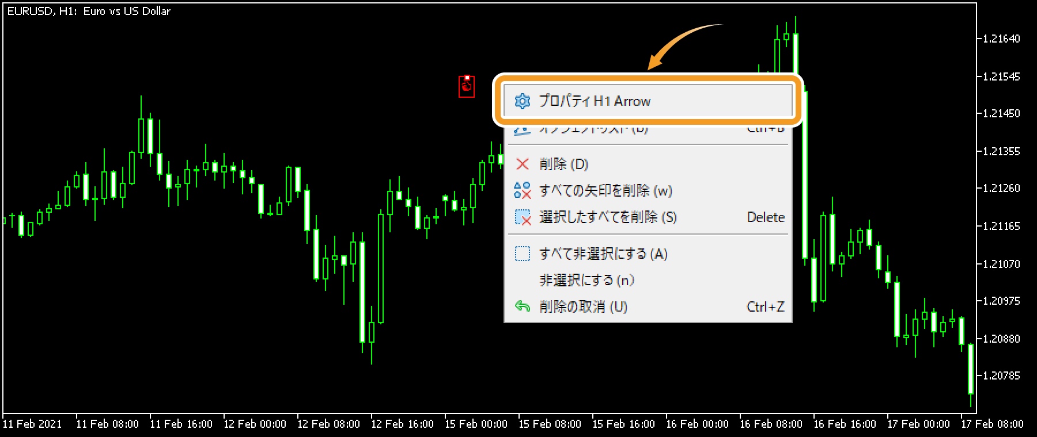Choose 選択したすべてを削除 (S) entry
The width and height of the screenshot is (1037, 437).
point(648,217)
